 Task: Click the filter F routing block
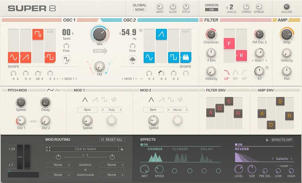point(229,43)
